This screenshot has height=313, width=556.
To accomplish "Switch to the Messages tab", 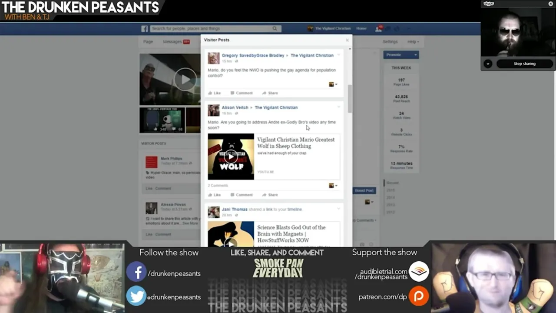I will (176, 42).
